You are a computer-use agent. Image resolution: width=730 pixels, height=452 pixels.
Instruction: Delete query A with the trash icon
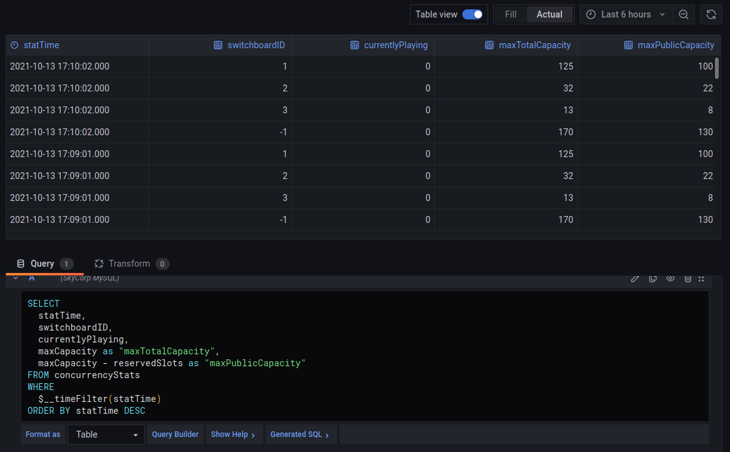click(x=687, y=278)
